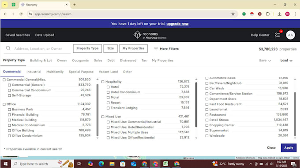
Task: Select the Vacant Land subtab
Action: [x=108, y=72]
